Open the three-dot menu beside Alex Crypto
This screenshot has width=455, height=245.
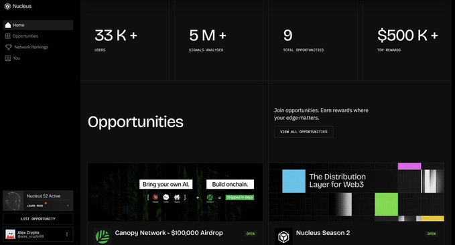67,234
